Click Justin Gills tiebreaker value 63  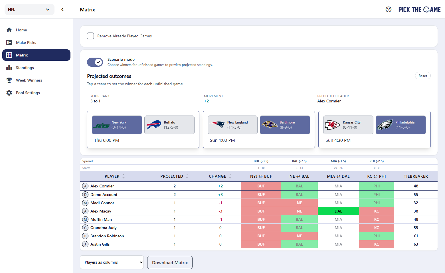click(416, 244)
